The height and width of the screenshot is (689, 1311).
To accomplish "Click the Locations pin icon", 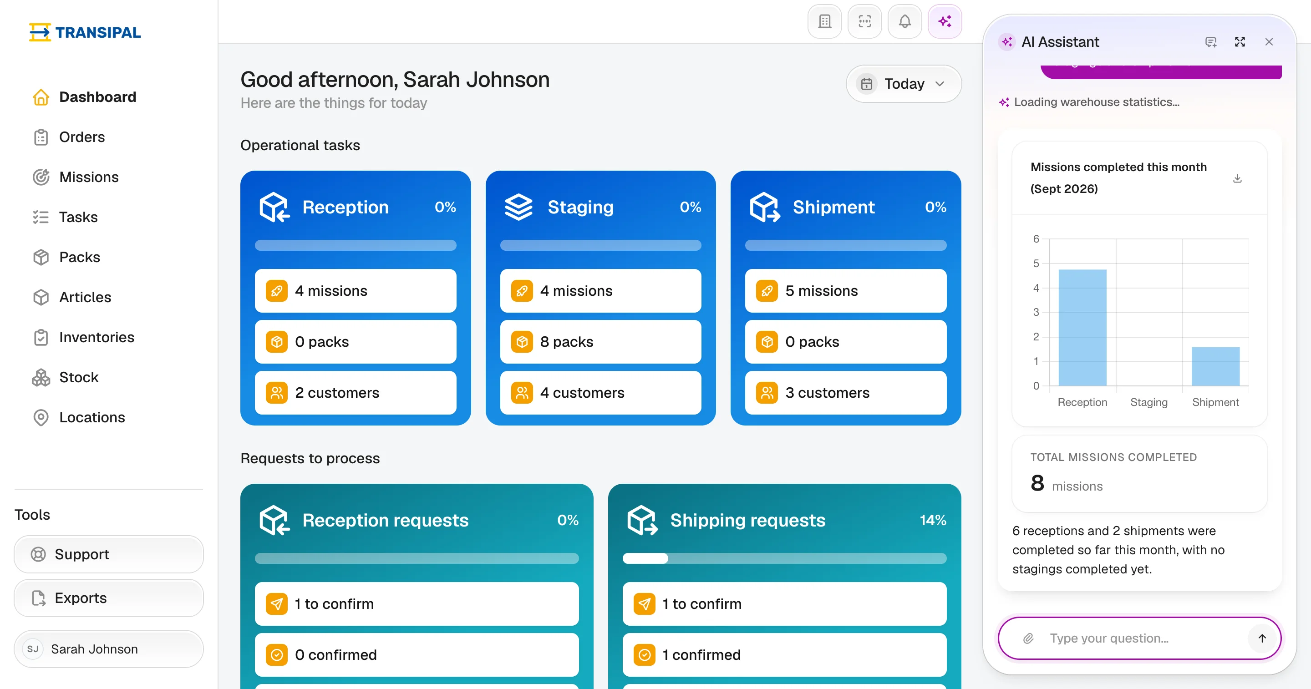I will tap(41, 417).
